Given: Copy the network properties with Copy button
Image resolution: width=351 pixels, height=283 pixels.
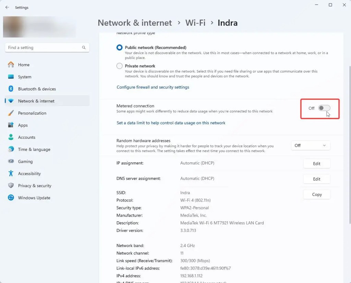Looking at the screenshot, I should point(317,195).
